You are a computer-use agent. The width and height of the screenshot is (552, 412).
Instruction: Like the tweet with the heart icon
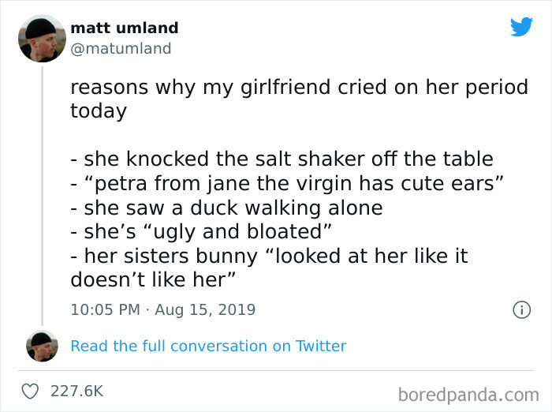point(31,391)
